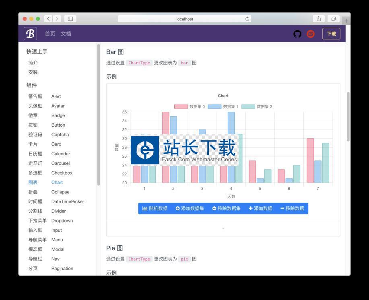Toggle 数据集 2 legend visibility
Image resolution: width=369 pixels, height=300 pixels.
click(x=257, y=107)
